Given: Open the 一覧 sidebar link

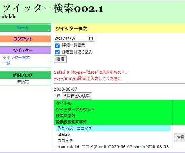Looking at the screenshot, I should point(6,63).
